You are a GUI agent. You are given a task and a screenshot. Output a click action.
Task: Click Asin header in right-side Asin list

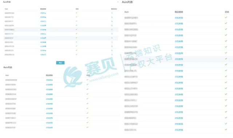127,12
